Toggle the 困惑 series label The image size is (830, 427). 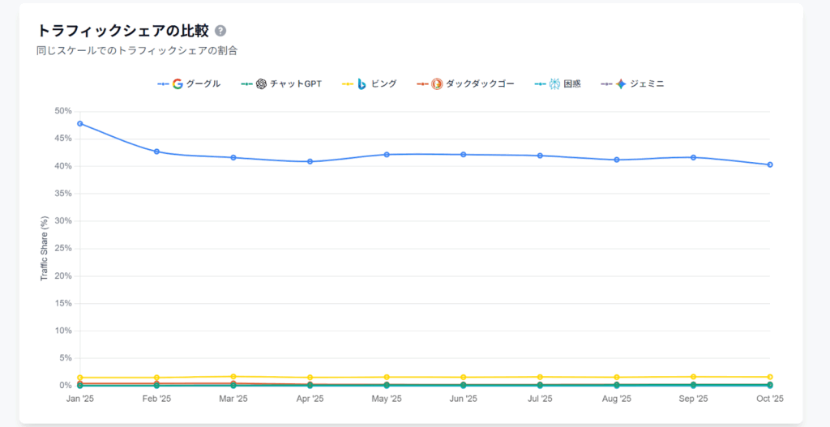coord(572,83)
